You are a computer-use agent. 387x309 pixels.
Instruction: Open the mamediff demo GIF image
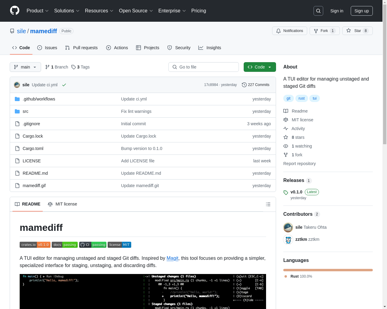tap(143, 291)
